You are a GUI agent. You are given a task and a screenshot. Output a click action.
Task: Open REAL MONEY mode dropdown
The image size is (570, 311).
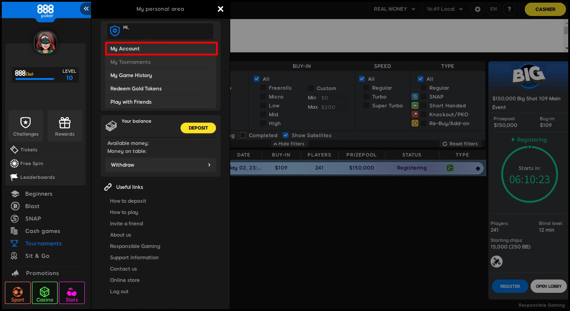395,9
